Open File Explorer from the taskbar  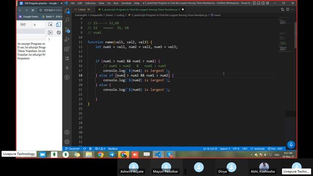89,154
